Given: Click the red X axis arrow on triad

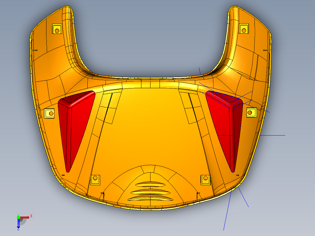Looking at the screenshot, I should (26, 217).
